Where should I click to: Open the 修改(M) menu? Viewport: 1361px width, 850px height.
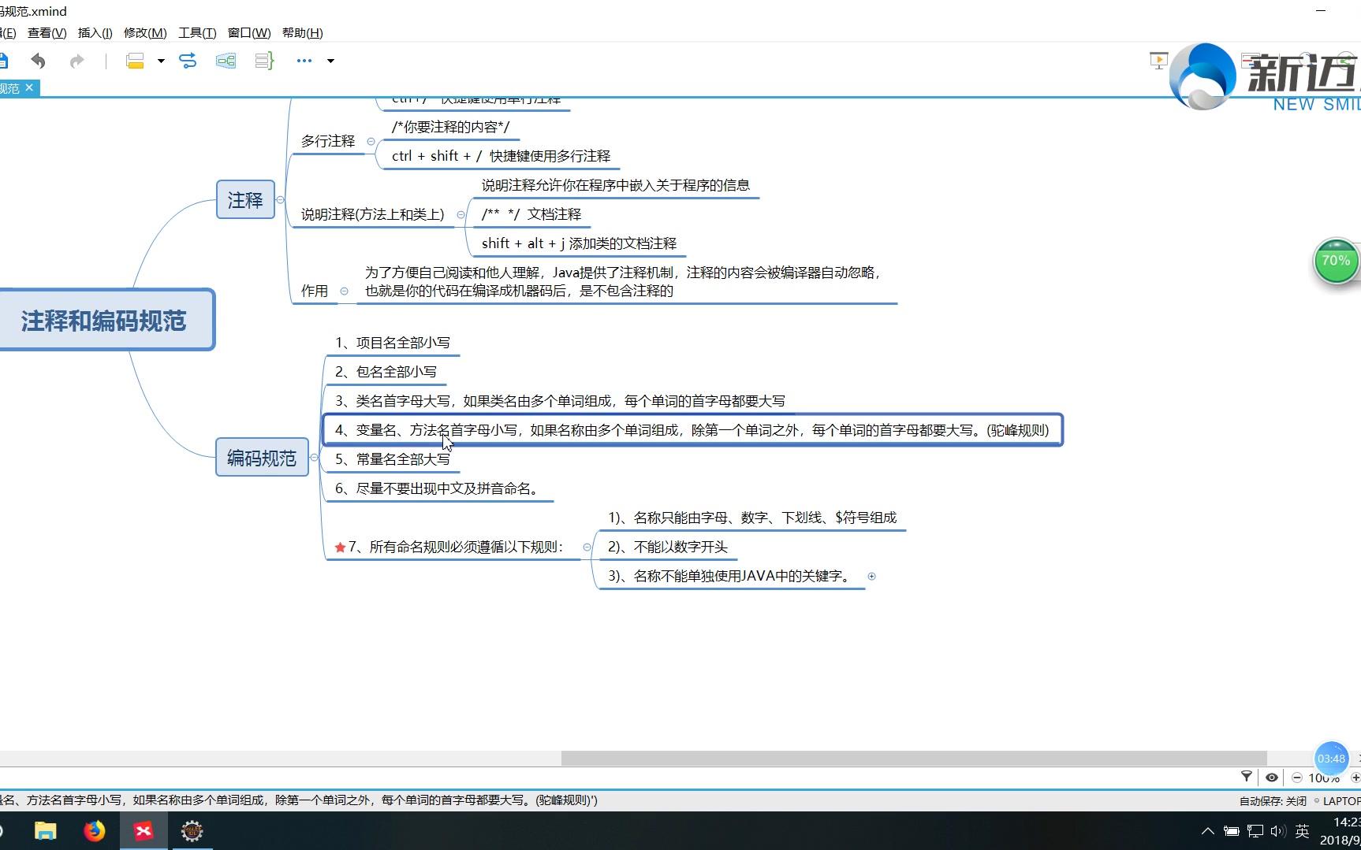click(x=145, y=32)
